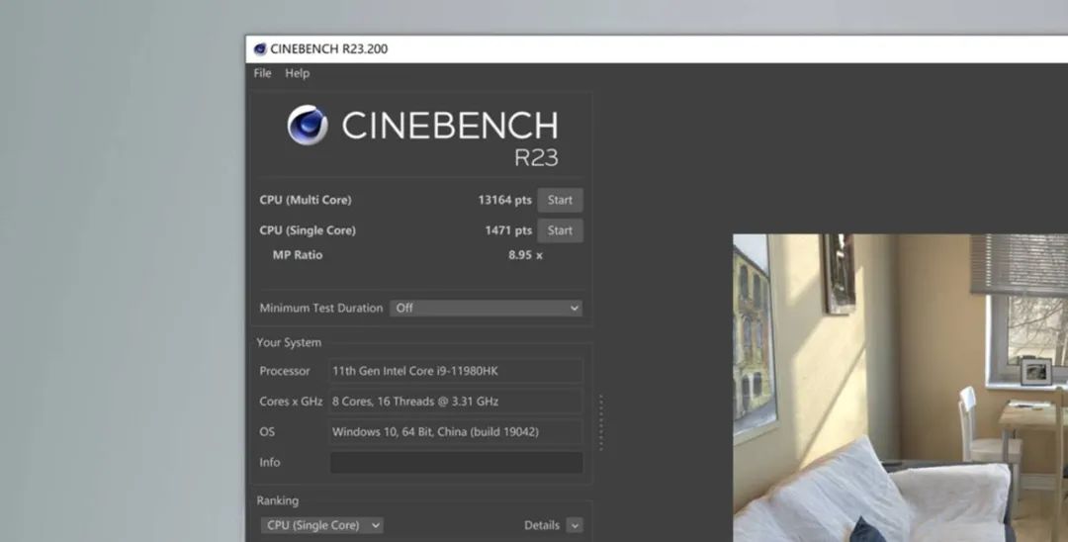Expand the ranking Details arrow
Image resolution: width=1068 pixels, height=542 pixels.
click(x=575, y=525)
